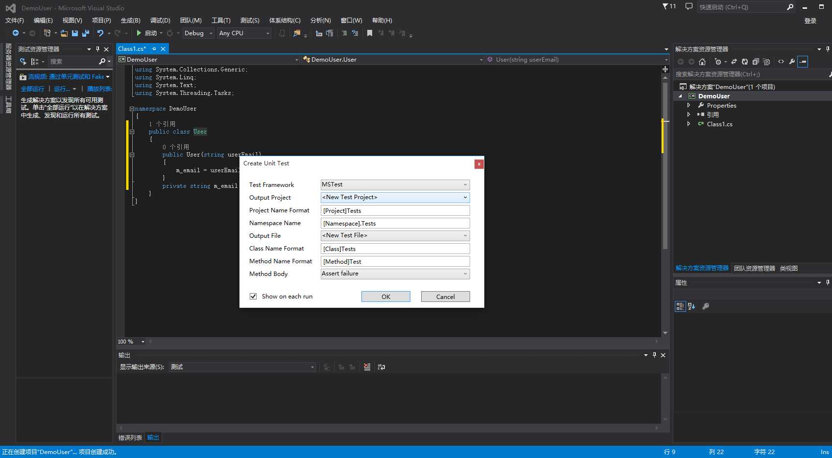Viewport: 832px width, 458px height.
Task: Open the Test Framework MSTest dropdown
Action: [395, 184]
